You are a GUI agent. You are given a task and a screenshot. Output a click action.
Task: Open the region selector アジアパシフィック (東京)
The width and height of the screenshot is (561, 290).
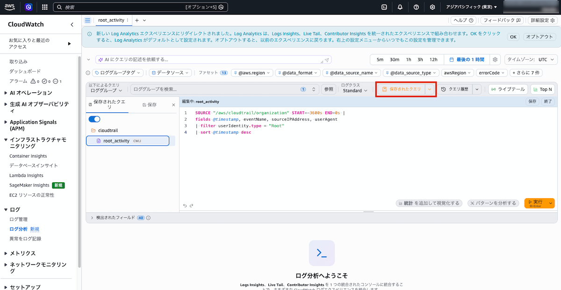pyautogui.click(x=471, y=7)
